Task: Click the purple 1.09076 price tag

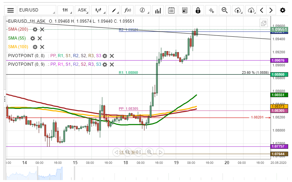Action: (x=279, y=60)
